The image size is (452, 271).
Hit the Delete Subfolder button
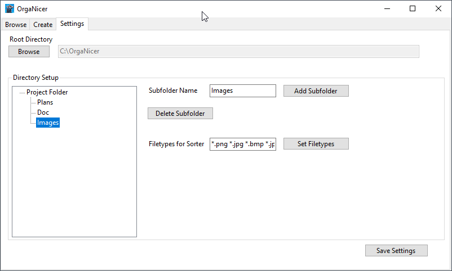pyautogui.click(x=180, y=114)
